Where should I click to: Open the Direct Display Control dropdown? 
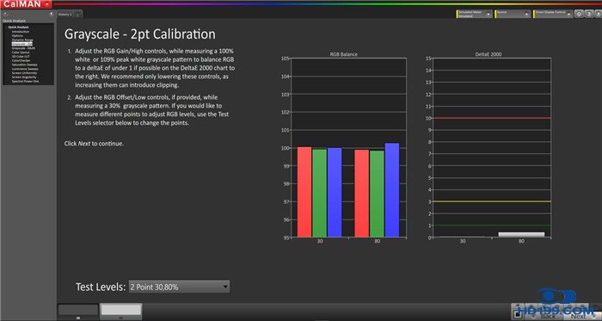[553, 14]
